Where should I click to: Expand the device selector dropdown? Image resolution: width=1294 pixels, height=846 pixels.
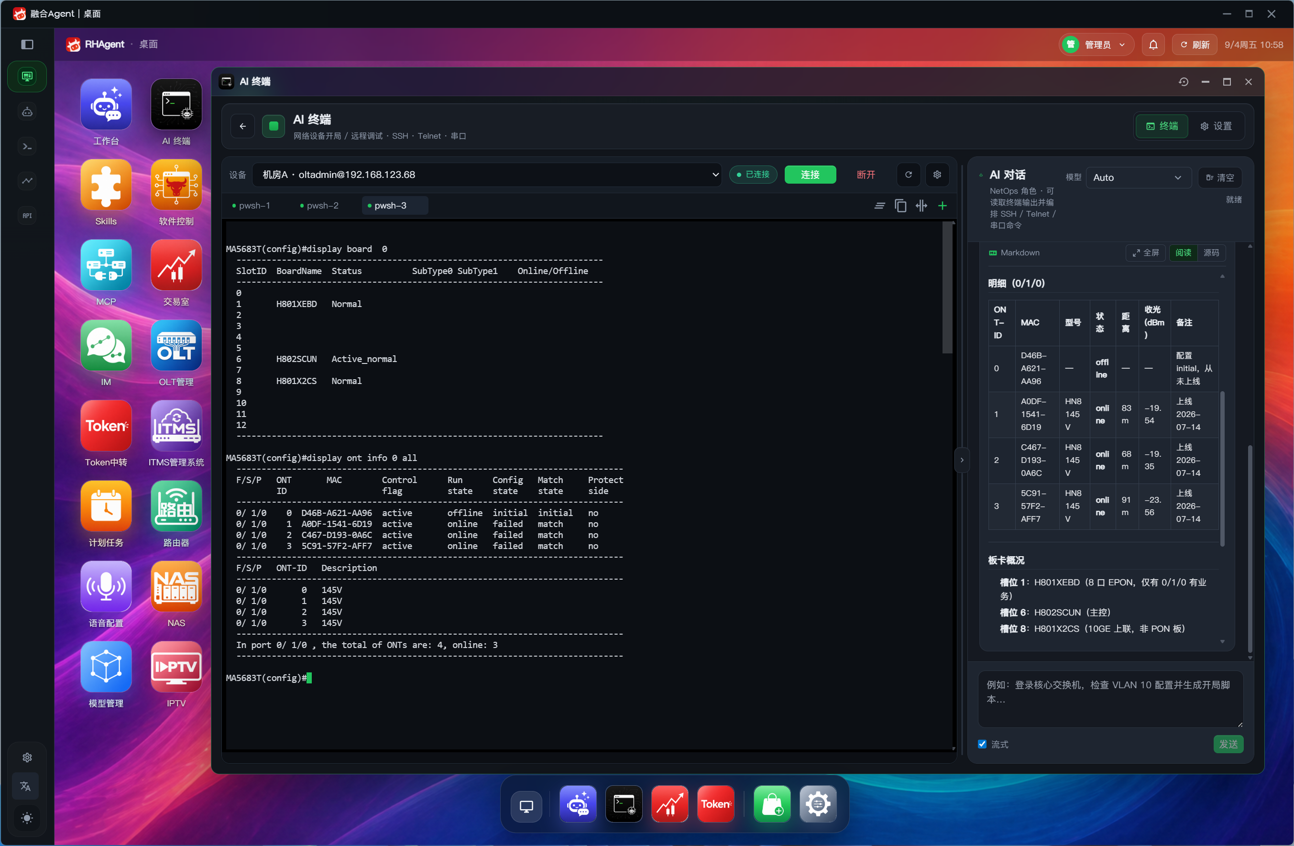point(487,175)
